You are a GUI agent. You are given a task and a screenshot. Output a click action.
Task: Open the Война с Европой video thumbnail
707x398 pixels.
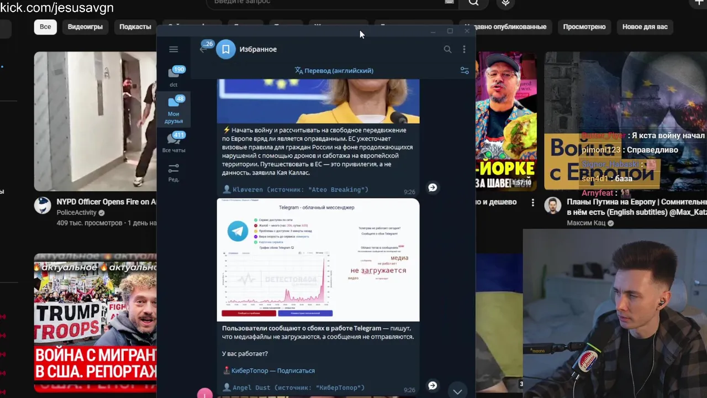[x=625, y=122]
